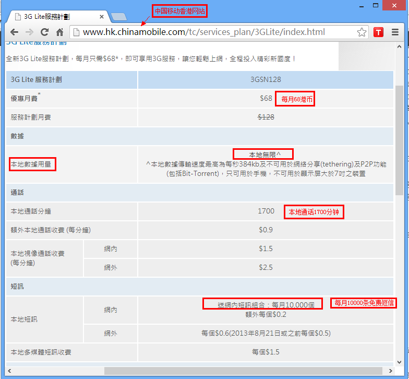This screenshot has height=379, width=409.
Task: Click the 本地通話分鐘 row label
Action: [x=31, y=211]
